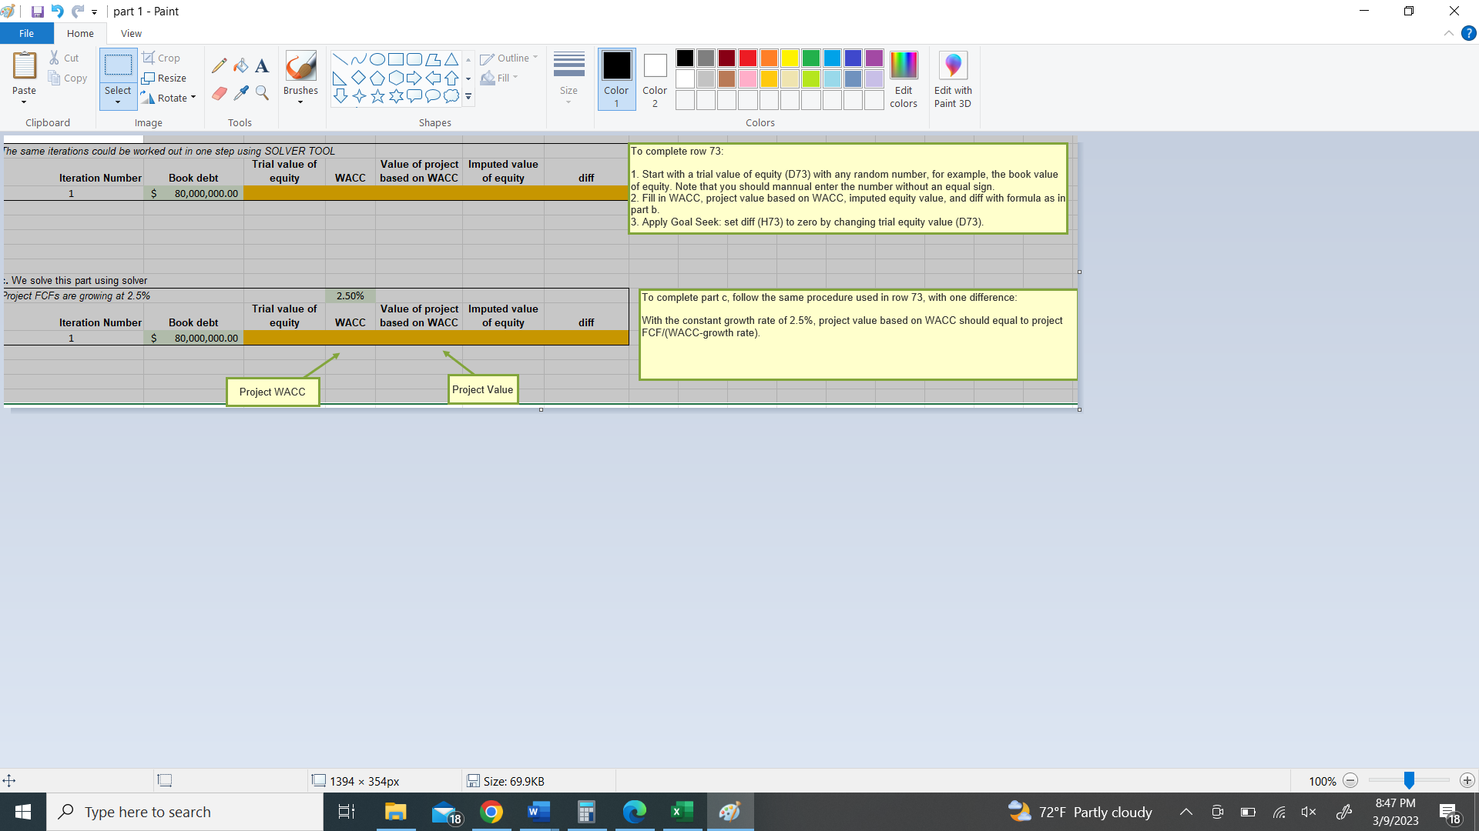1479x831 pixels.
Task: Open the File menu
Action: coord(26,33)
